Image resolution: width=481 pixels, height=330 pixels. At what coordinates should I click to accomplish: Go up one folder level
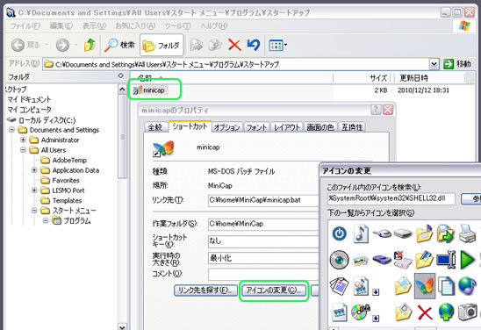90,46
